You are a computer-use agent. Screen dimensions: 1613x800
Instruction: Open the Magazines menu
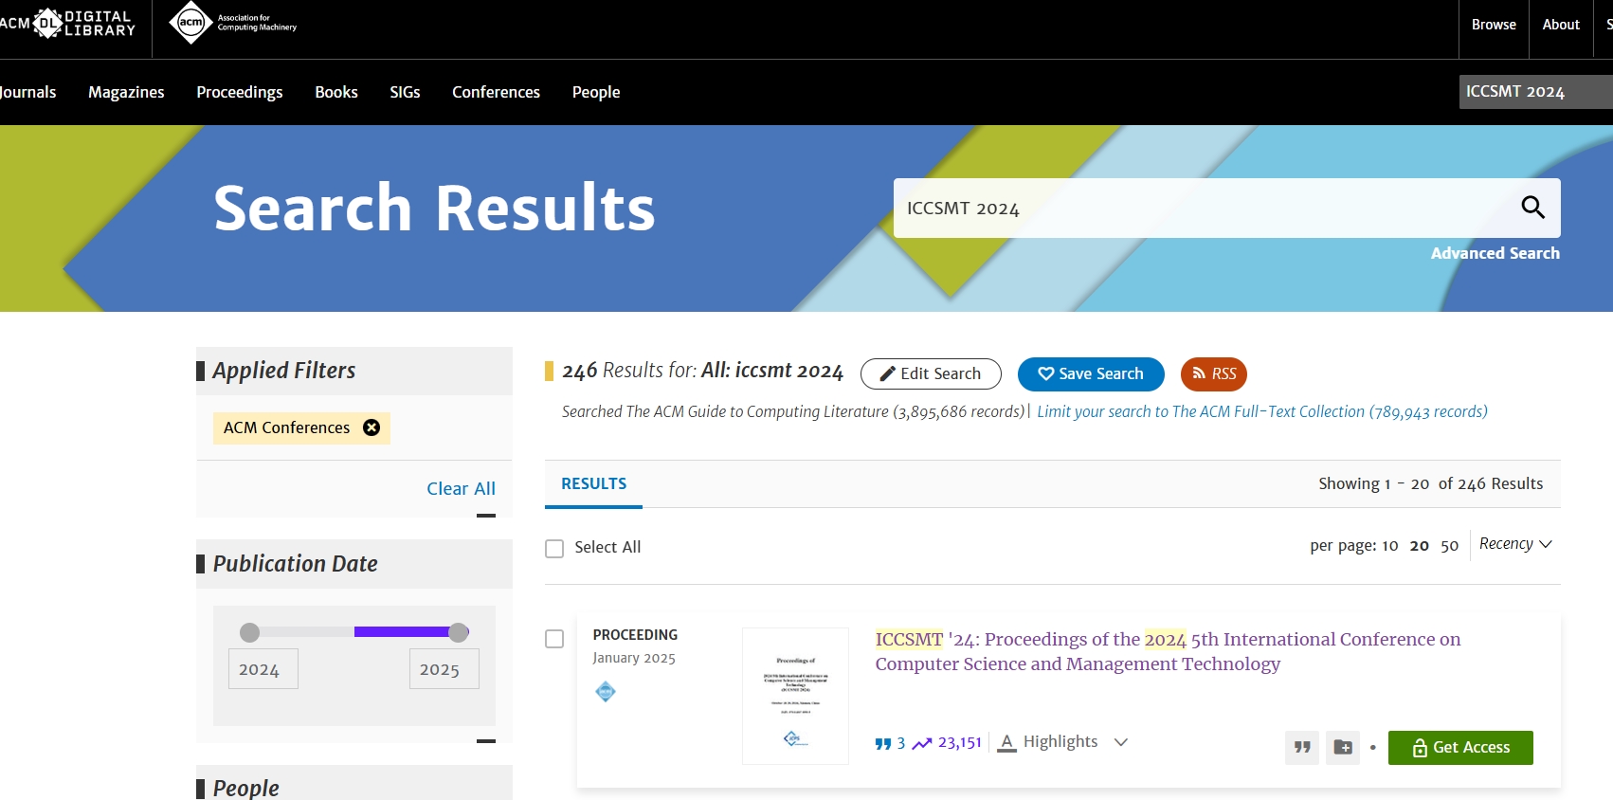point(126,92)
